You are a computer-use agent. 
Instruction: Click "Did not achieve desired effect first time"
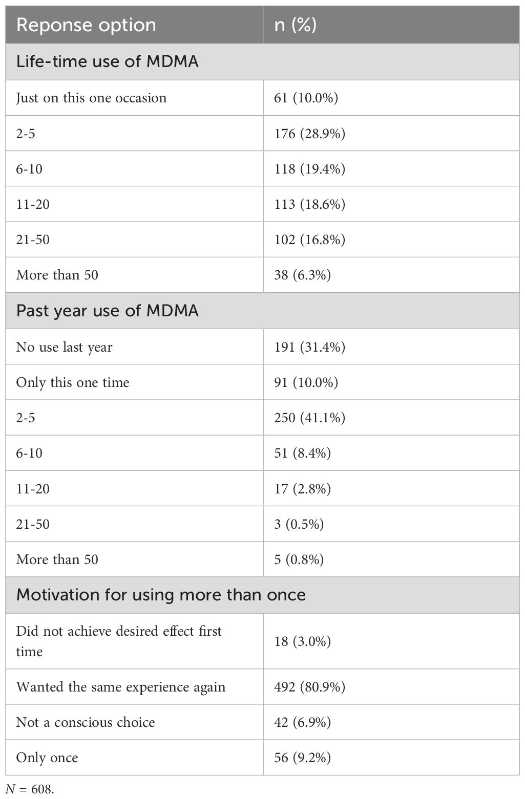coord(118,641)
